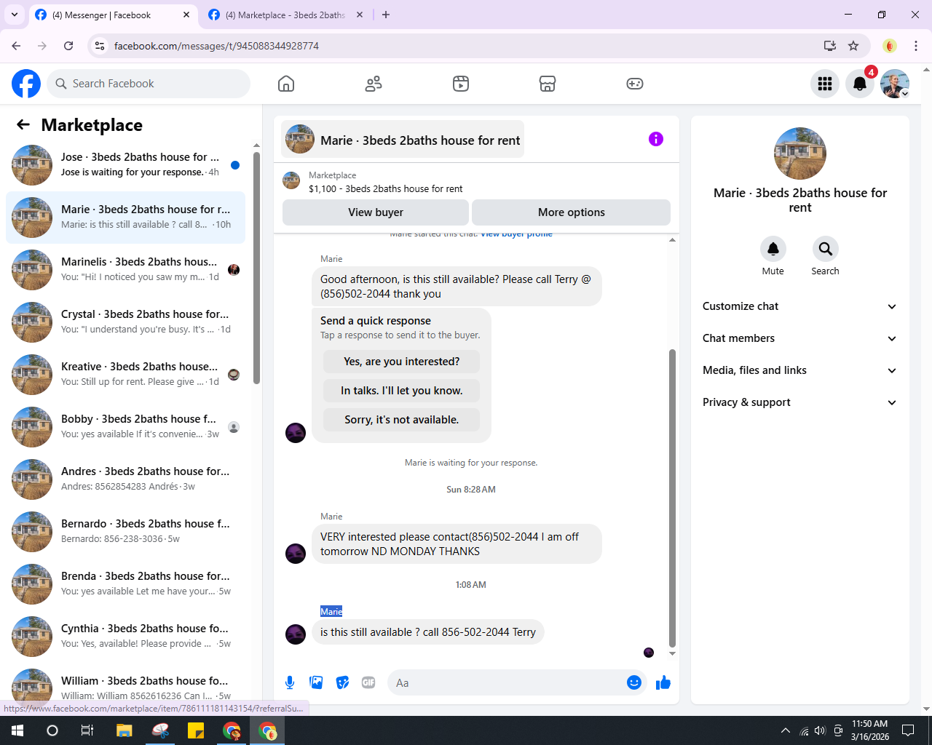Open Video (Watch) icon in navigation
The image size is (932, 745).
pyautogui.click(x=461, y=84)
